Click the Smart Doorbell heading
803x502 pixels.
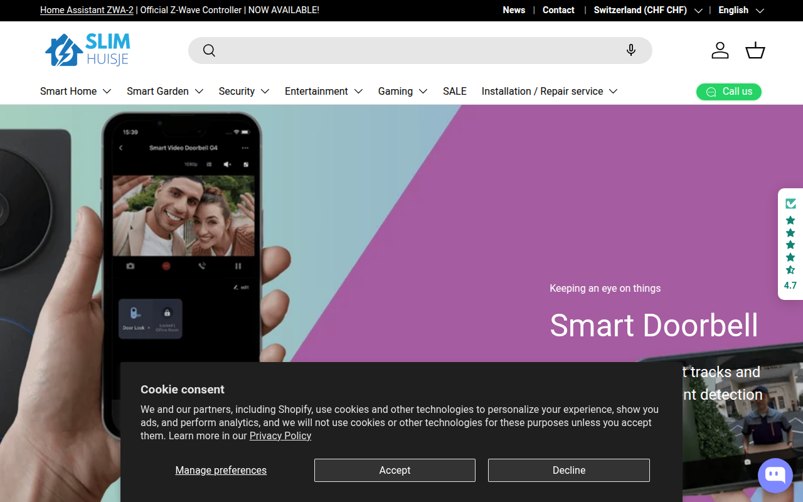click(x=654, y=325)
